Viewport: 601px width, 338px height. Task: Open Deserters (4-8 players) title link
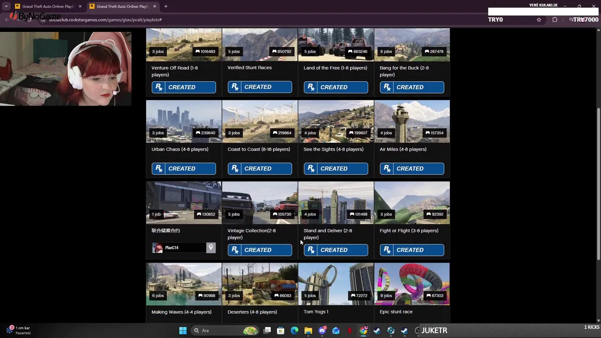(x=252, y=312)
